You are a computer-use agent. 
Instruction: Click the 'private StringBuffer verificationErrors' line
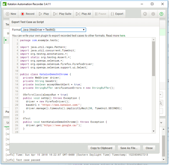click(x=69, y=88)
